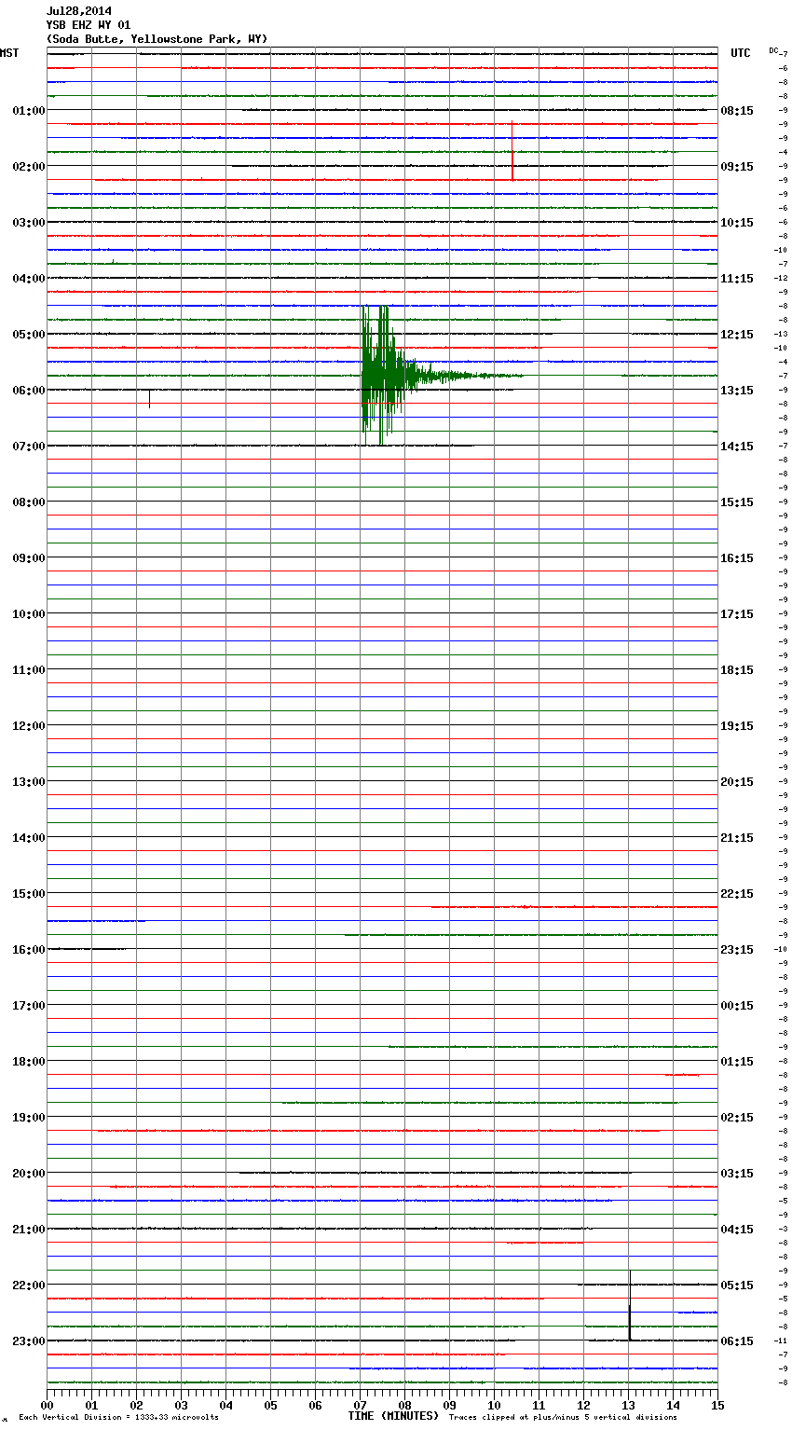Image resolution: width=792 pixels, height=1430 pixels.
Task: Click the 03:15 UTC time label
Action: click(737, 1174)
